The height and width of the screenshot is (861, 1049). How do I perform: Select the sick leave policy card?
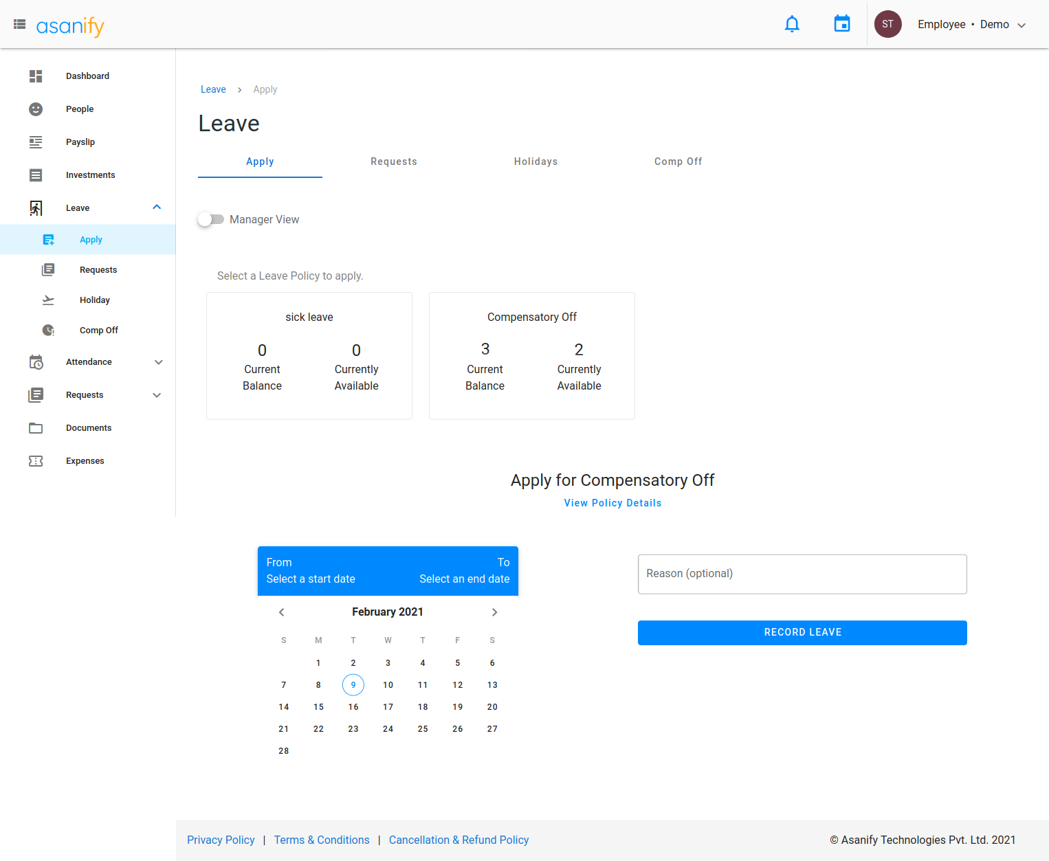pos(309,355)
